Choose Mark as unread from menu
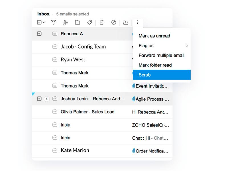Screen dimensions: 228x171 154,36
